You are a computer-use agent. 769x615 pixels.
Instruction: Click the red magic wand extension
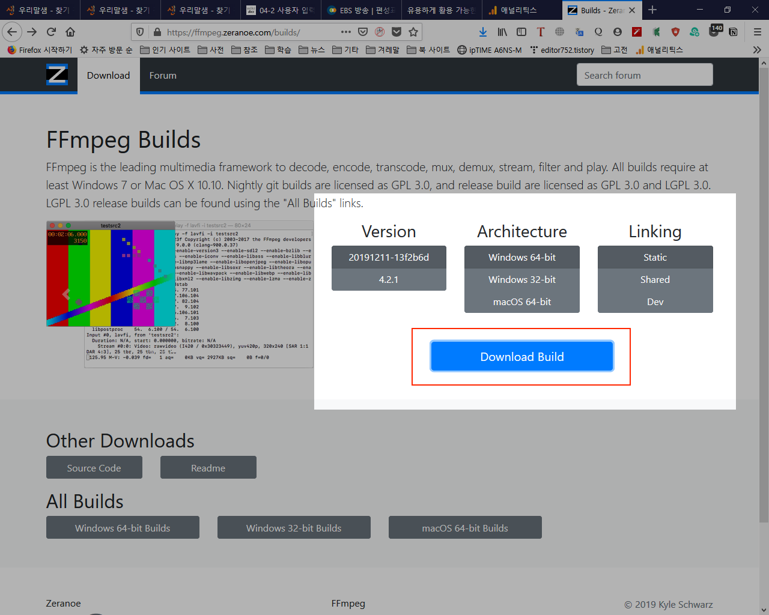(x=637, y=32)
